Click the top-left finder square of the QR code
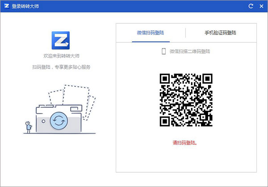The width and height of the screenshot is (268, 187). tap(164, 79)
